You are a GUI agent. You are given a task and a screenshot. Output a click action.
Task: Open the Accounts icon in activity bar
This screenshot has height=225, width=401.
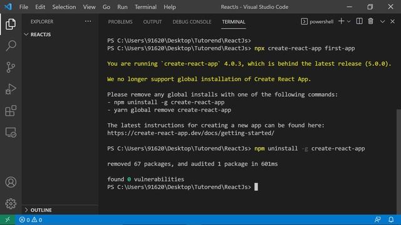pos(11,182)
